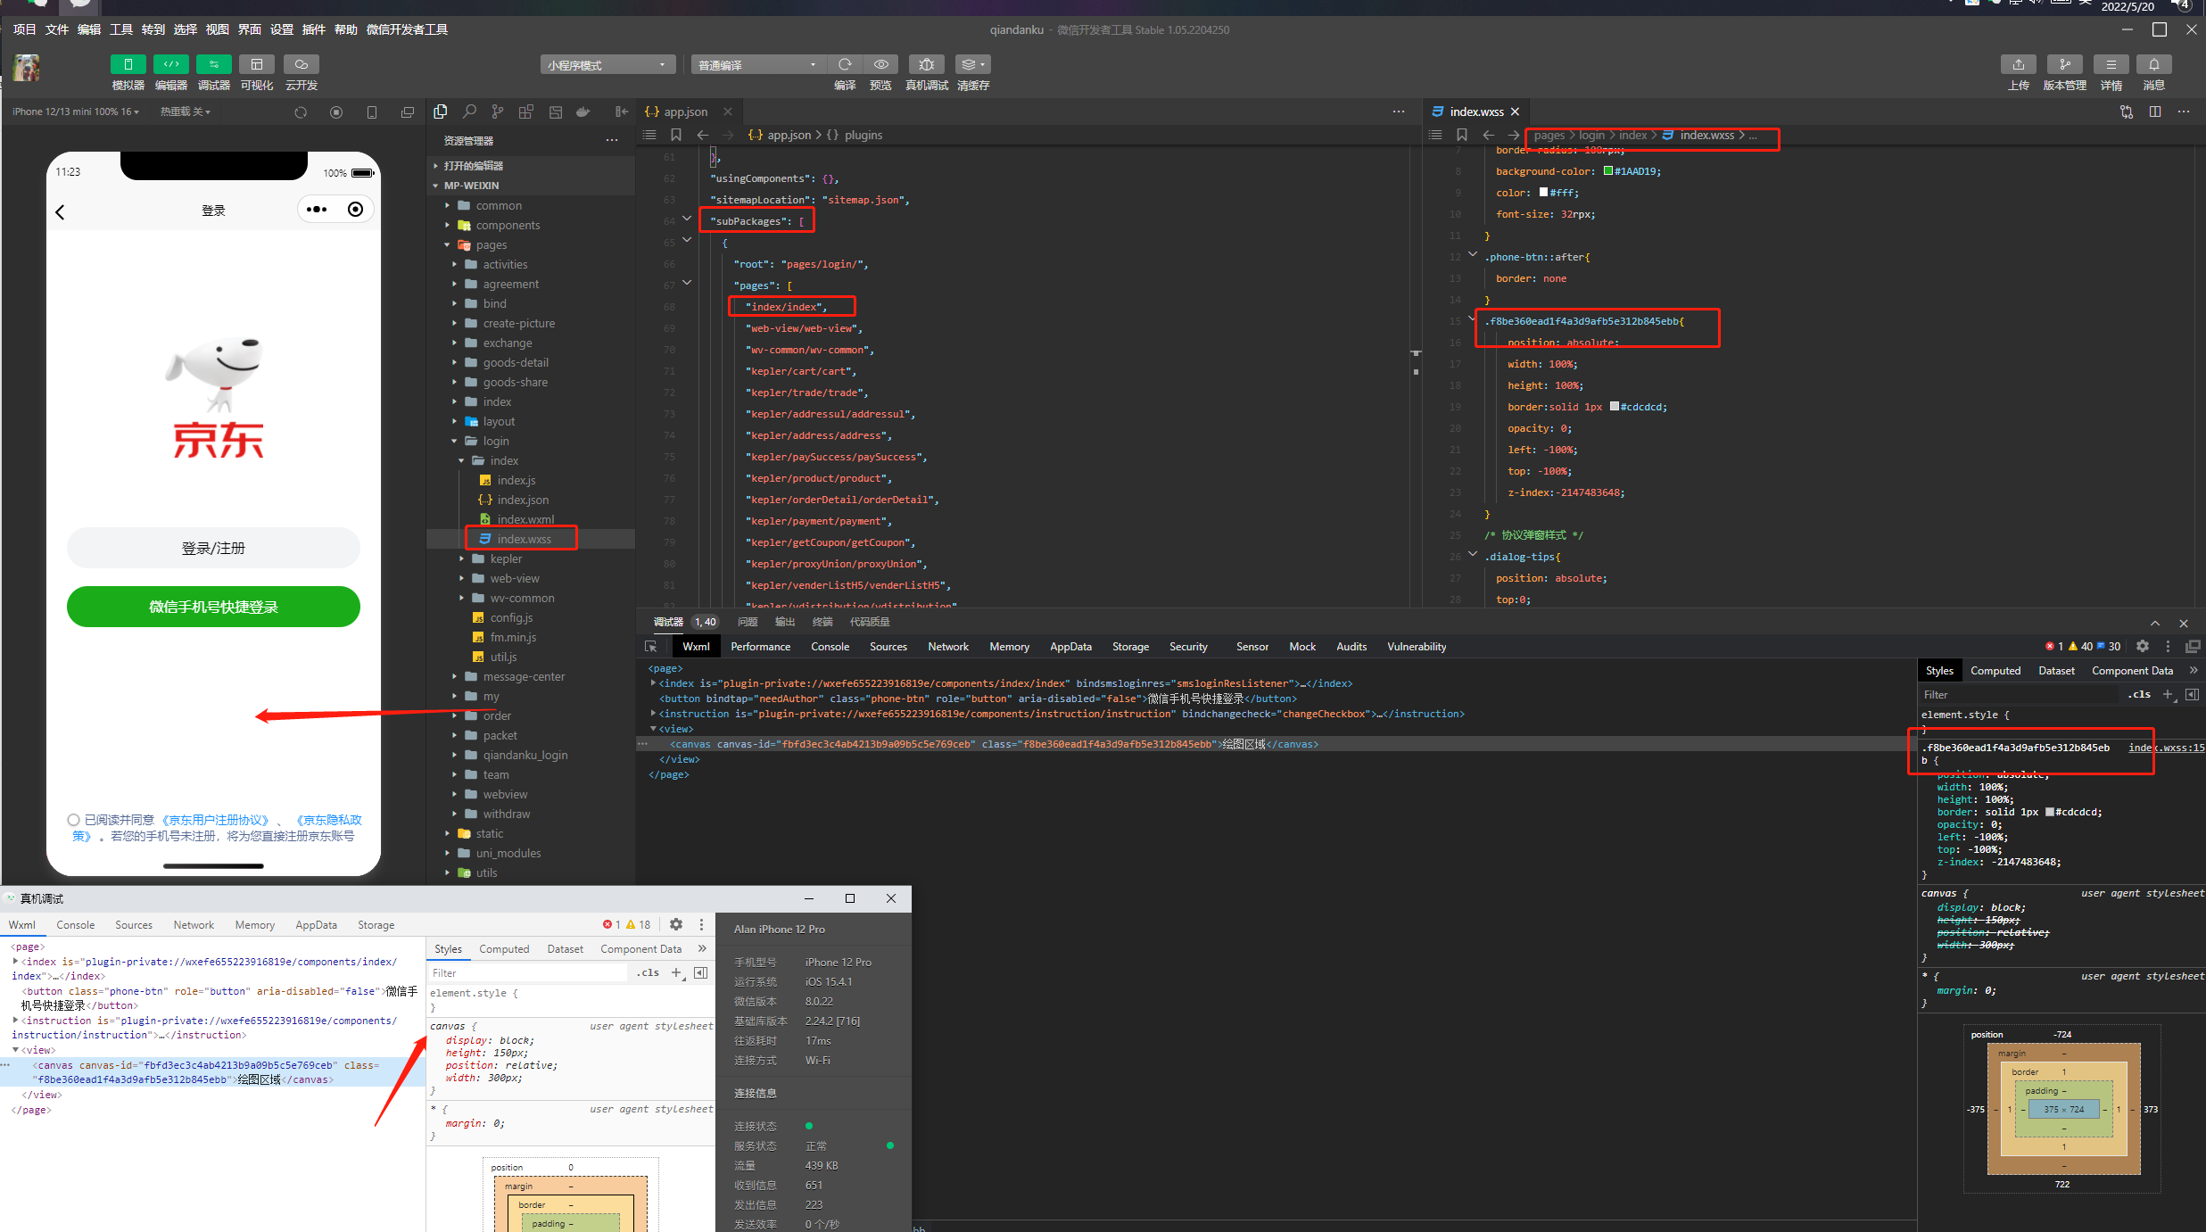Click the preview eye icon

[x=880, y=64]
